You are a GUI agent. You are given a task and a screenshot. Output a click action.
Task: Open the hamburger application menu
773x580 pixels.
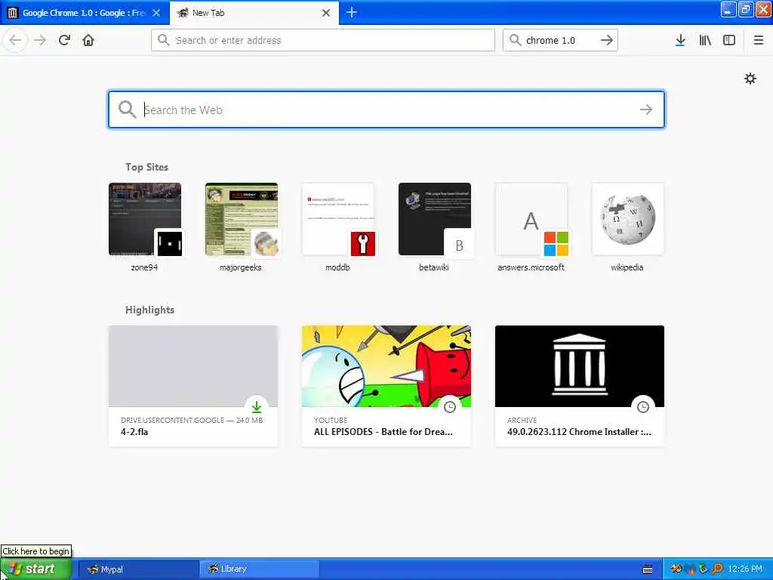(x=759, y=40)
